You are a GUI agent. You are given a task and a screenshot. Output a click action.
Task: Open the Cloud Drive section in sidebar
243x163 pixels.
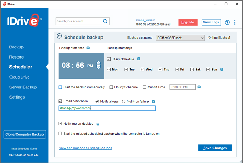[x=19, y=77]
